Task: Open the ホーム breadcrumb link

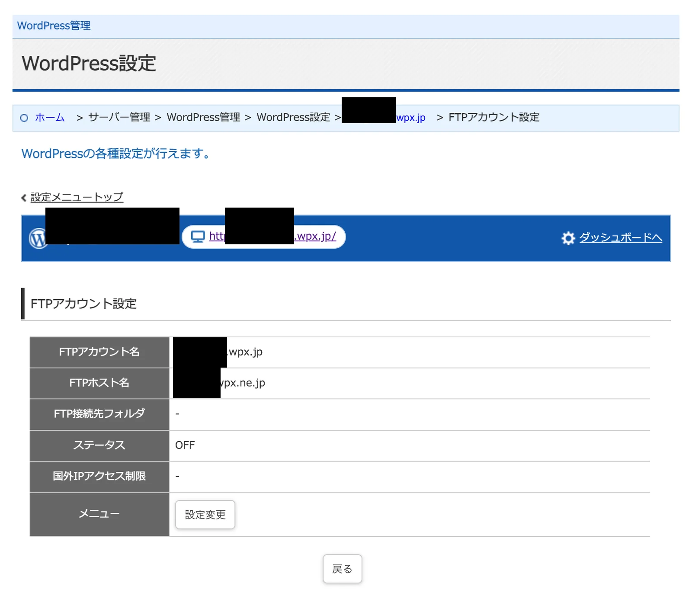Action: coord(50,117)
